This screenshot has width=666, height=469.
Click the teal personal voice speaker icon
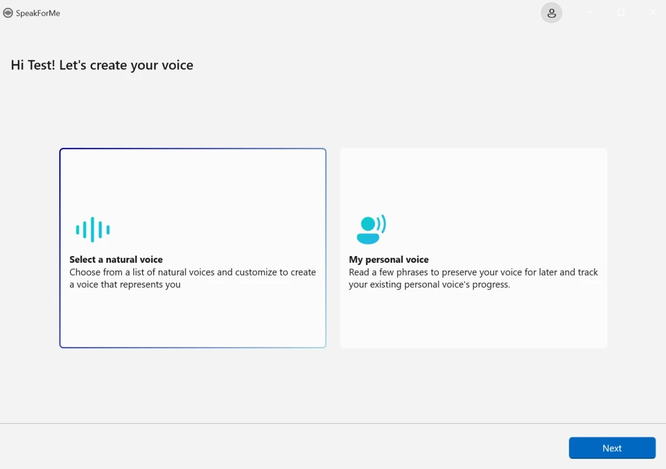370,228
